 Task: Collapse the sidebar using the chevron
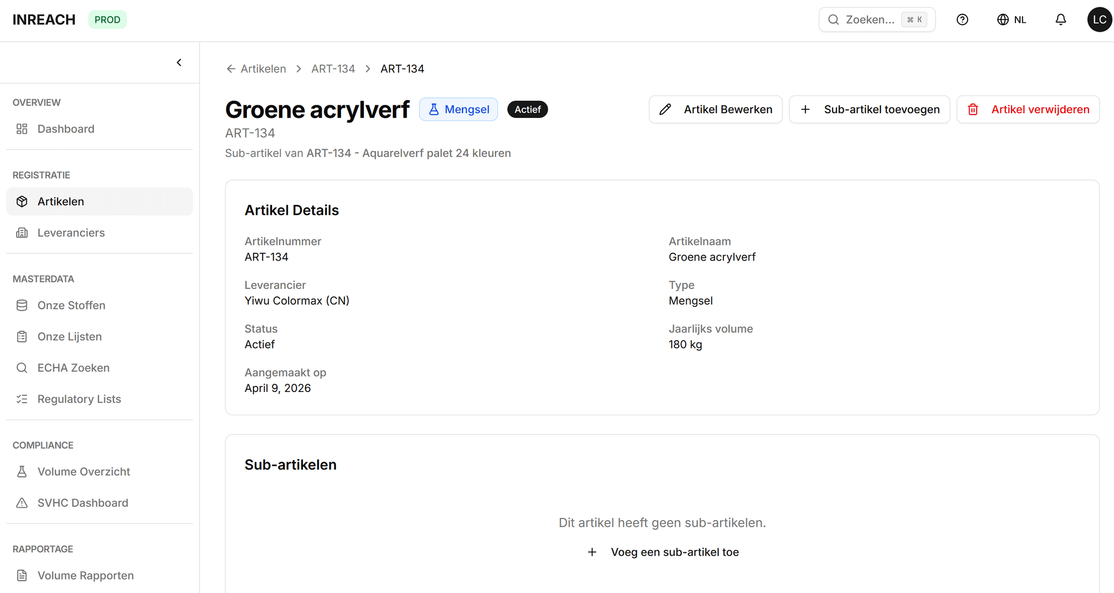[179, 62]
